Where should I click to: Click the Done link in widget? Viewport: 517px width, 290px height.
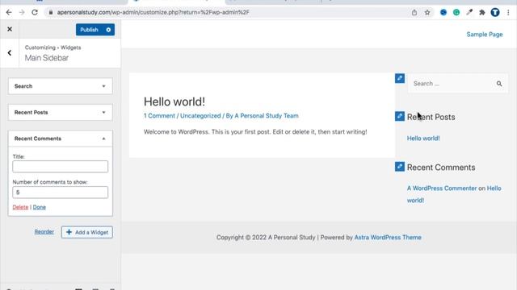pos(40,207)
